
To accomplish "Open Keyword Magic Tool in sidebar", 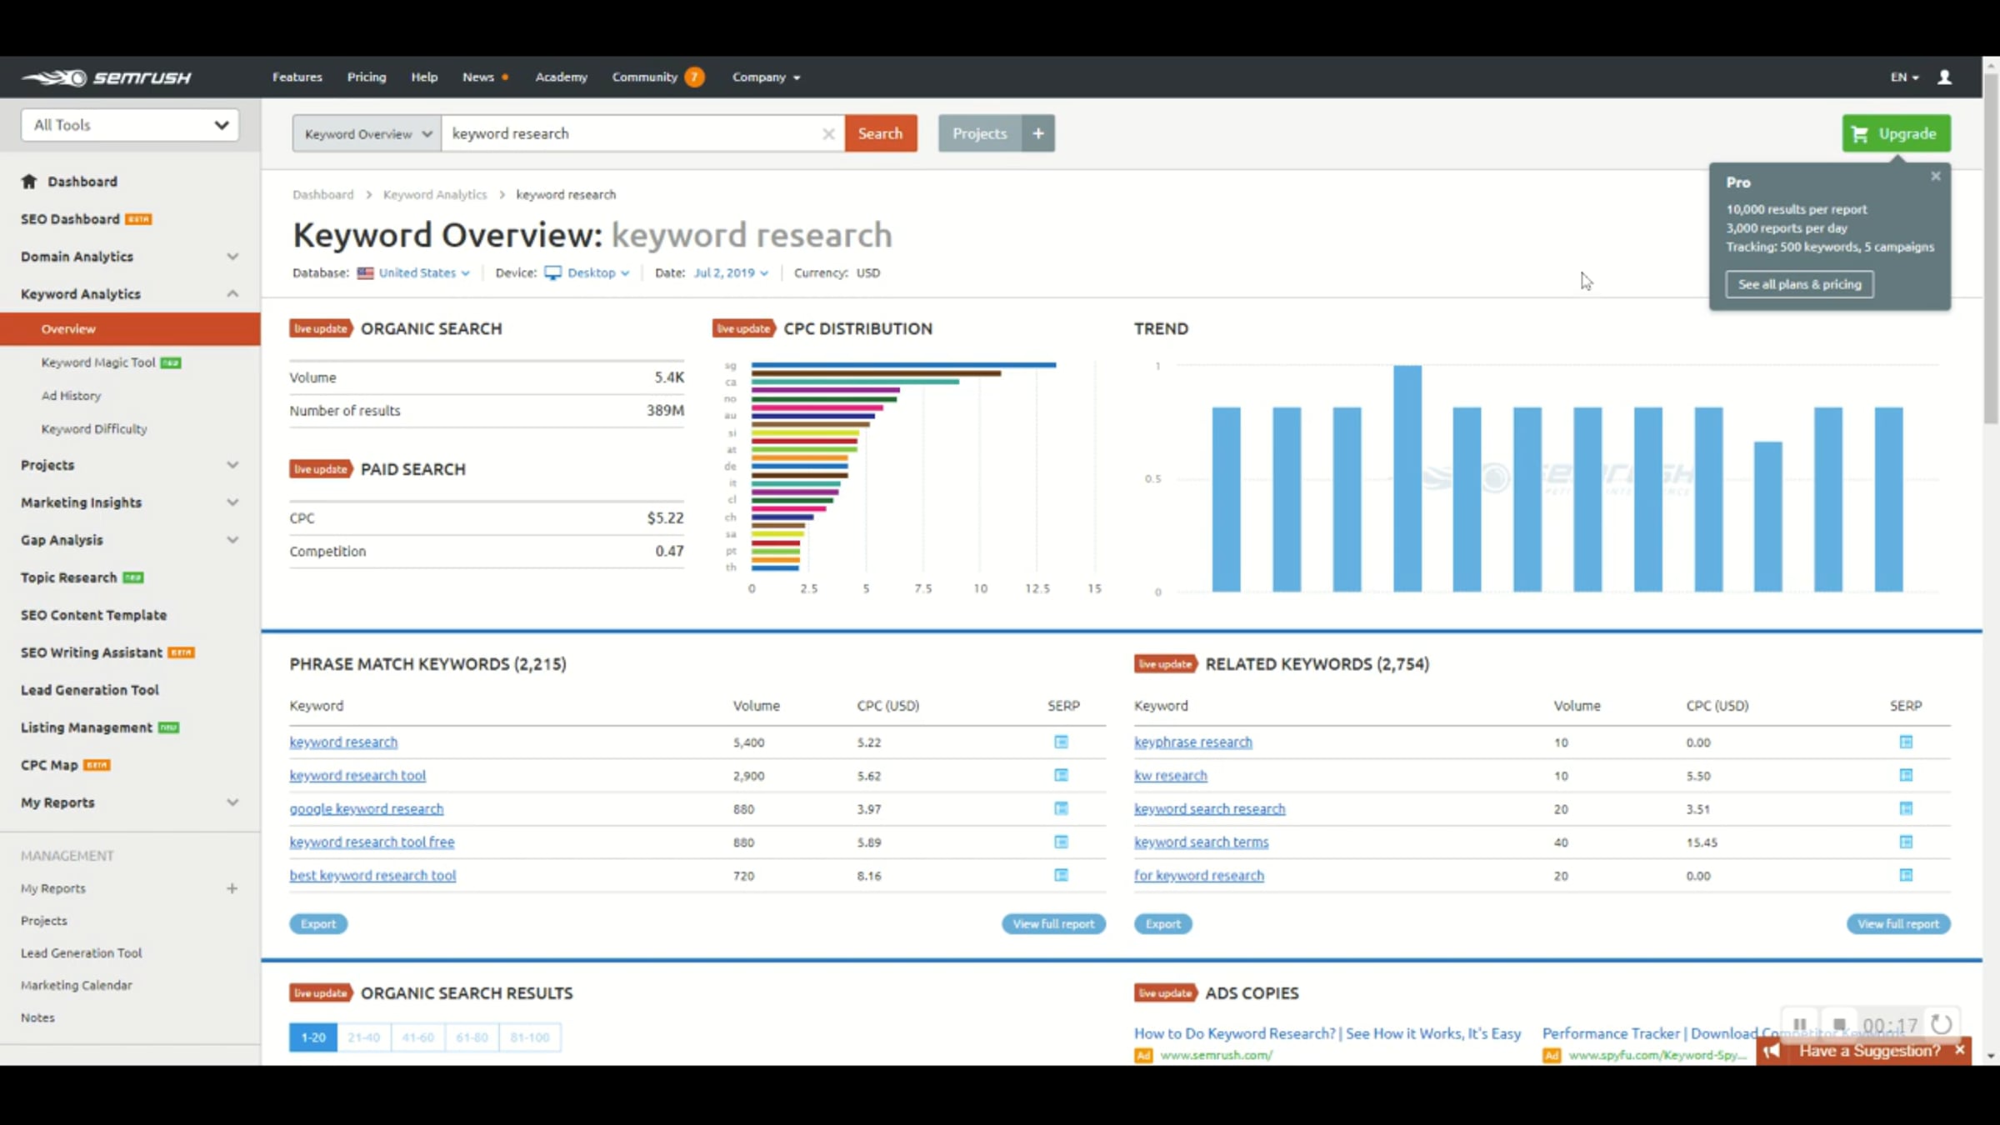I will pos(98,362).
